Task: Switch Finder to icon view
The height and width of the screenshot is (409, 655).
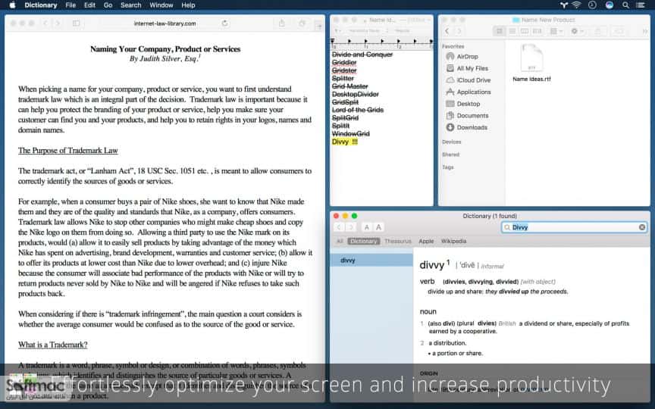Action: coord(499,31)
